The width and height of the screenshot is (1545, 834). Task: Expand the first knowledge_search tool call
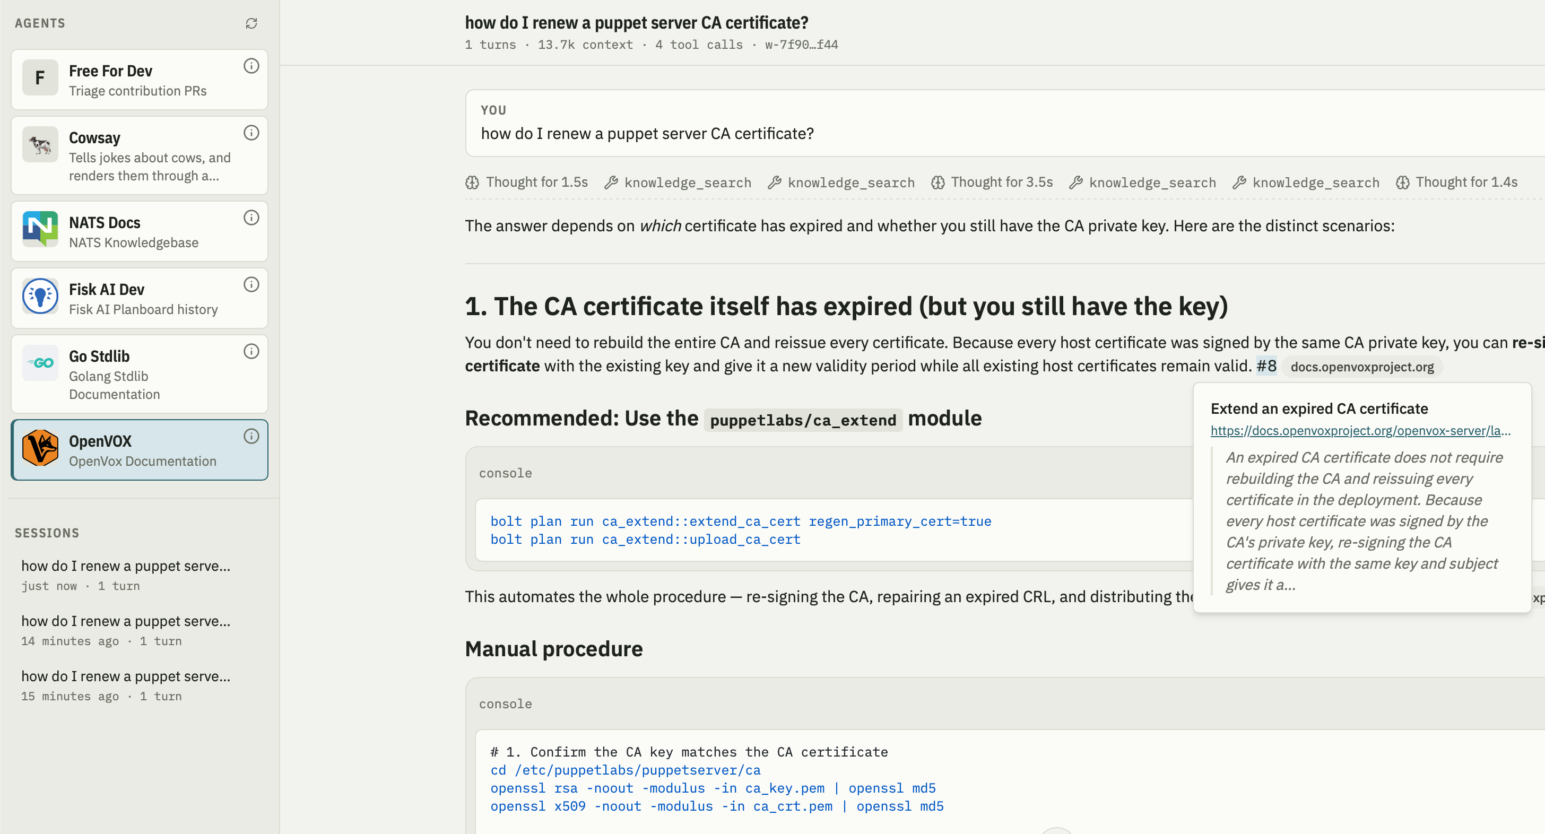tap(678, 183)
